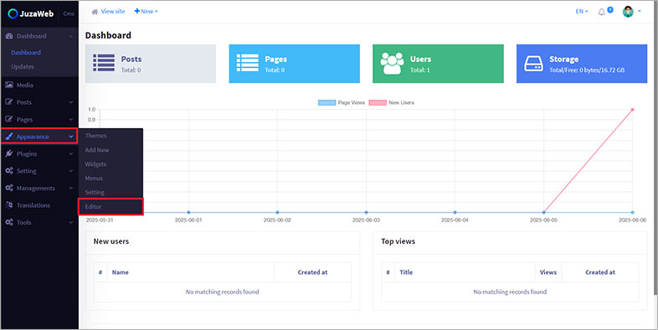The height and width of the screenshot is (330, 658).
Task: Click the Title column header in Top views
Action: [x=406, y=272]
